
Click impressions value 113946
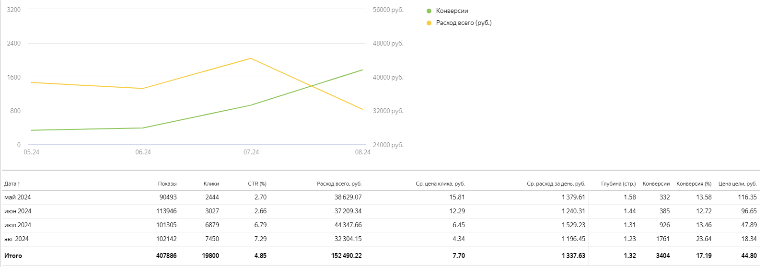click(x=166, y=211)
